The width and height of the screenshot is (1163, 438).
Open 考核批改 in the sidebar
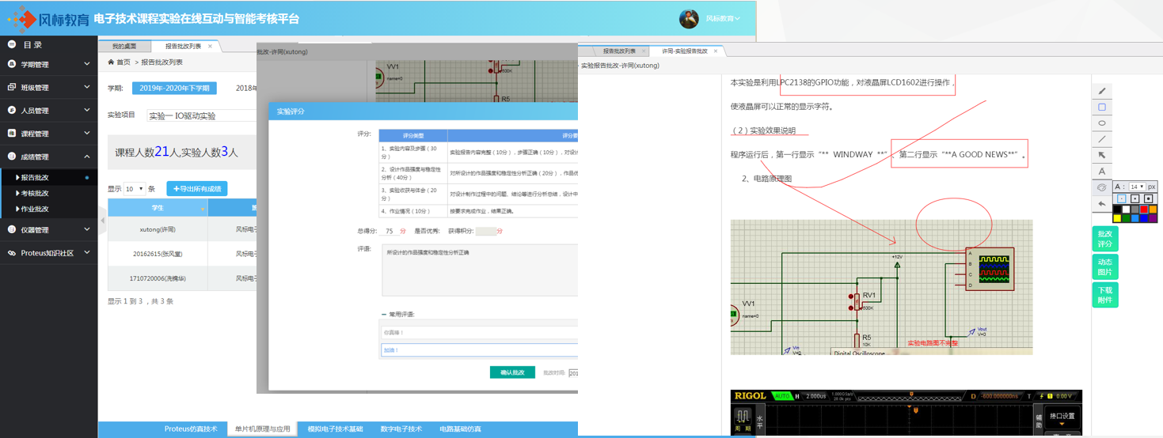pyautogui.click(x=35, y=194)
